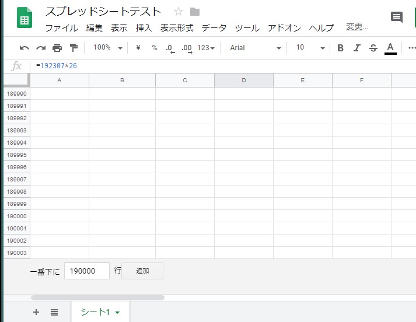The height and width of the screenshot is (322, 416).
Task: Open the font size 10 dropdown
Action: tap(310, 48)
